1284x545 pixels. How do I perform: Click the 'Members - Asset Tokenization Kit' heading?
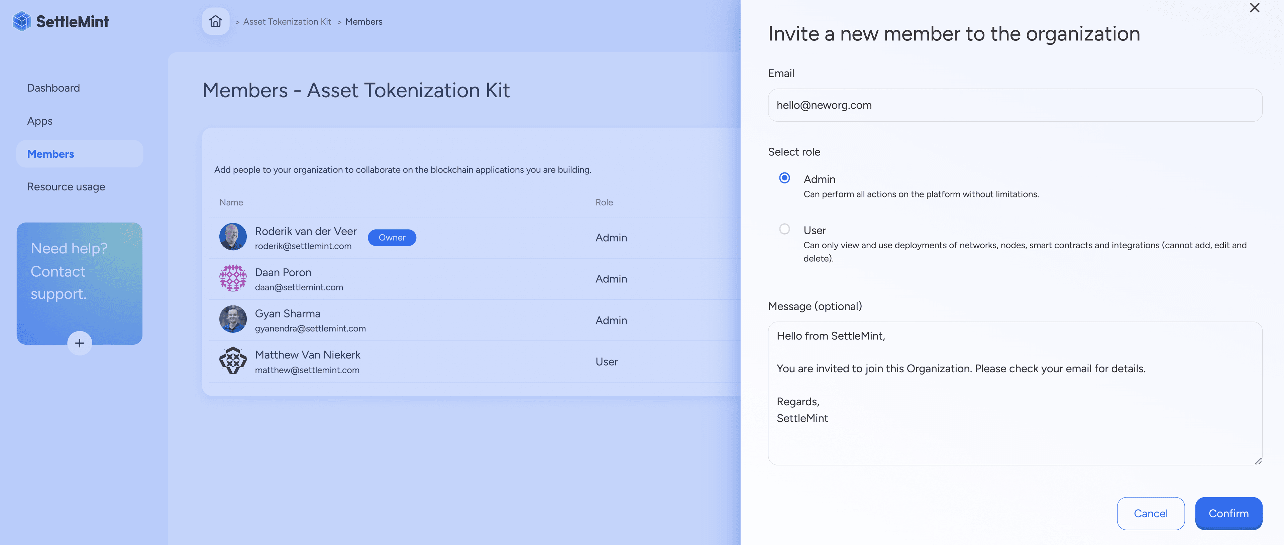pyautogui.click(x=356, y=91)
